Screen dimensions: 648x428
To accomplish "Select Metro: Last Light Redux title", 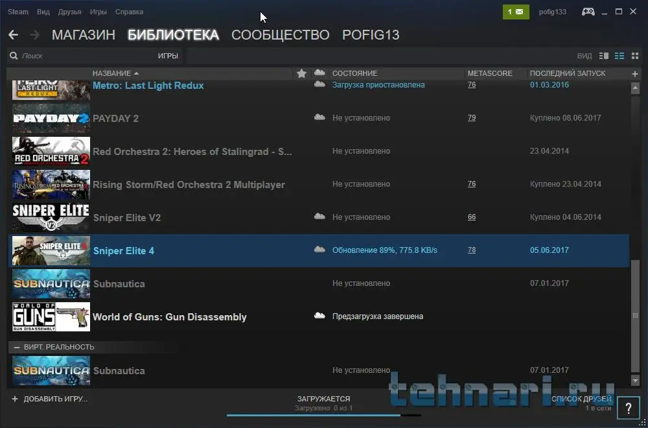I will [148, 86].
